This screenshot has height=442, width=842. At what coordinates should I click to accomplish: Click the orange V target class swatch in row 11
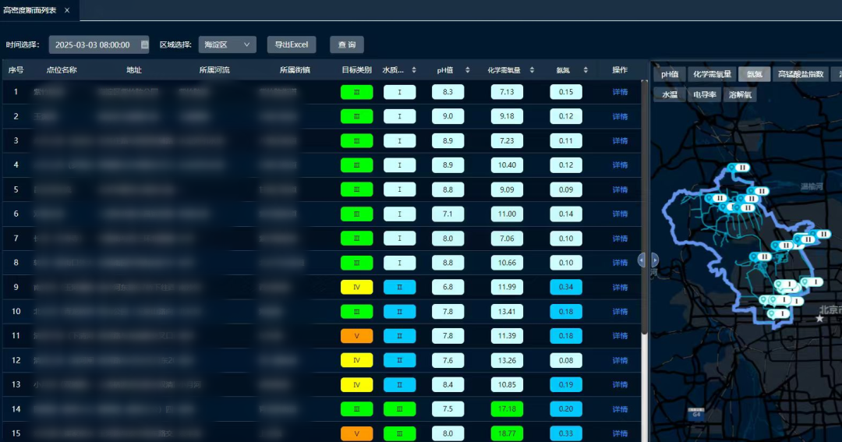click(x=356, y=336)
